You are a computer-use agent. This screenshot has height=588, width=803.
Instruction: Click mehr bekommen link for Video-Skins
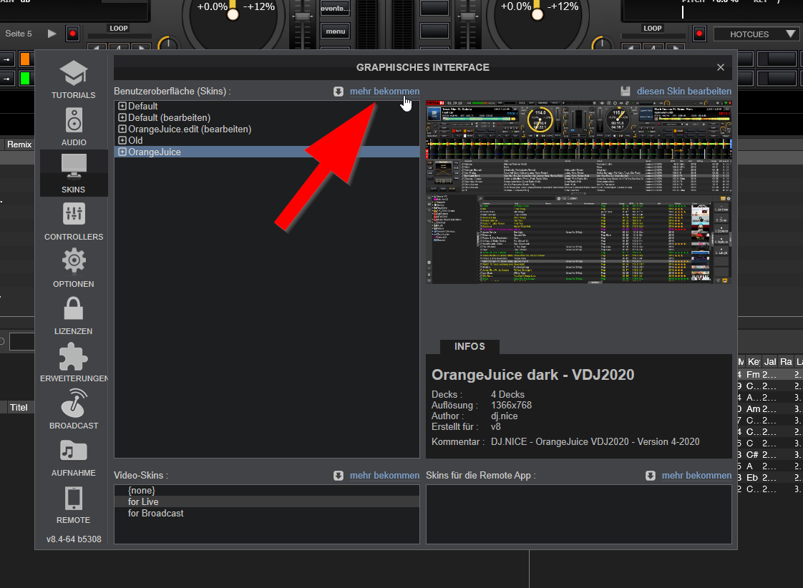point(384,476)
